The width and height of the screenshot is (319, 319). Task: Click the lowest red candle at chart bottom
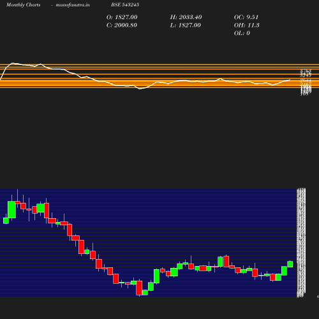click(139, 288)
